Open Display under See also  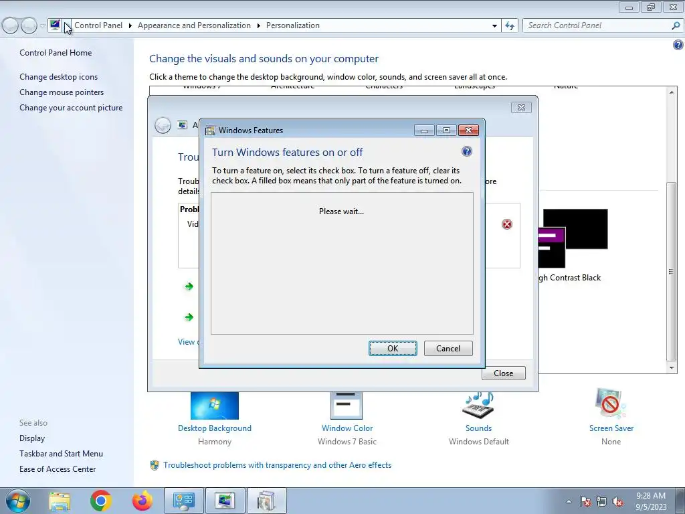tap(32, 438)
